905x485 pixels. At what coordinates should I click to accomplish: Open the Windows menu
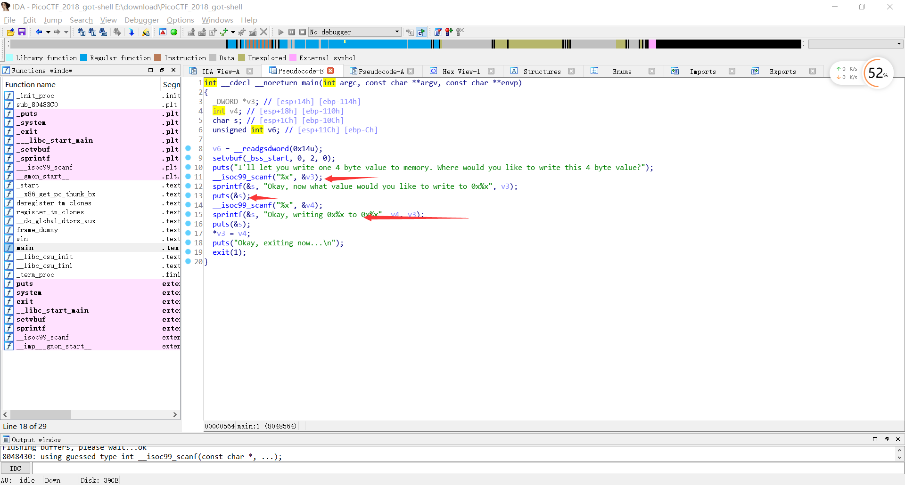tap(217, 20)
